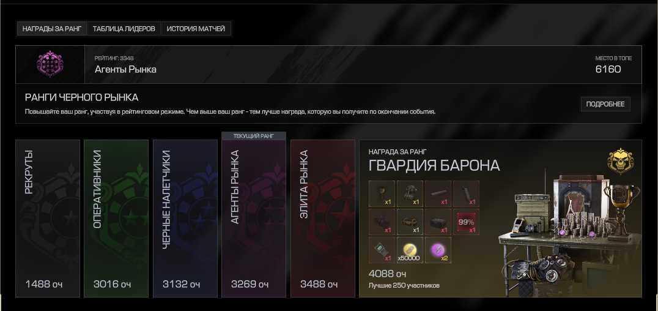658x311 pixels.
Task: Select the gold coin x50000 reward
Action: pyautogui.click(x=410, y=250)
